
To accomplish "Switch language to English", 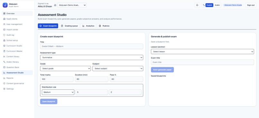I will click(209, 5).
